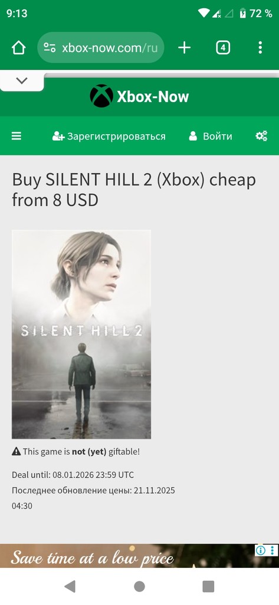279x605 pixels.
Task: Tap the ad info icon
Action: 261,550
